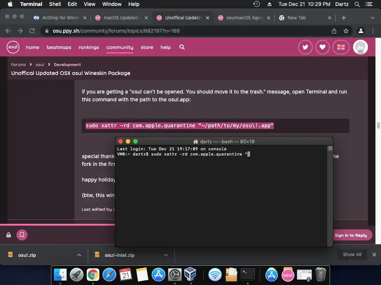The image size is (381, 285).
Task: Open VirtualBox from the Dock
Action: point(191,275)
